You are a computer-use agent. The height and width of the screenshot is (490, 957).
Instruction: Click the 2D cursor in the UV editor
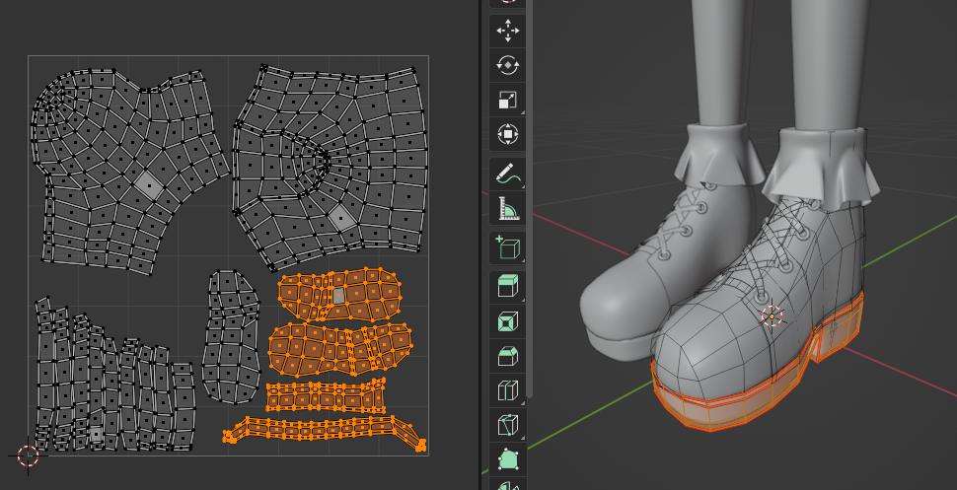(x=28, y=455)
